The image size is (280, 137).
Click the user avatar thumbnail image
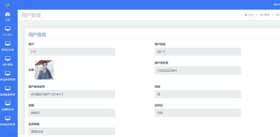click(44, 70)
